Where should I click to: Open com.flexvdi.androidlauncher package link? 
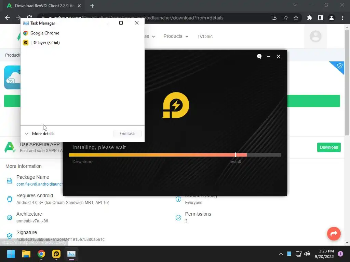pyautogui.click(x=40, y=184)
